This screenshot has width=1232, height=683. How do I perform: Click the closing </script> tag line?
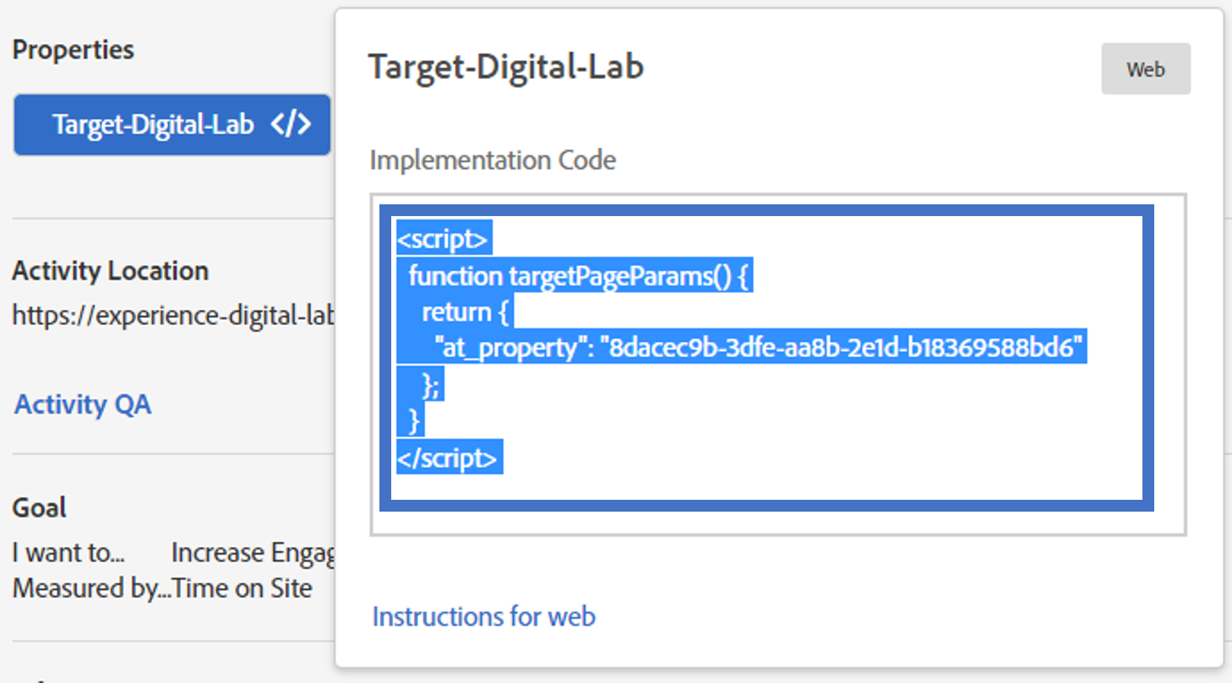tap(450, 458)
